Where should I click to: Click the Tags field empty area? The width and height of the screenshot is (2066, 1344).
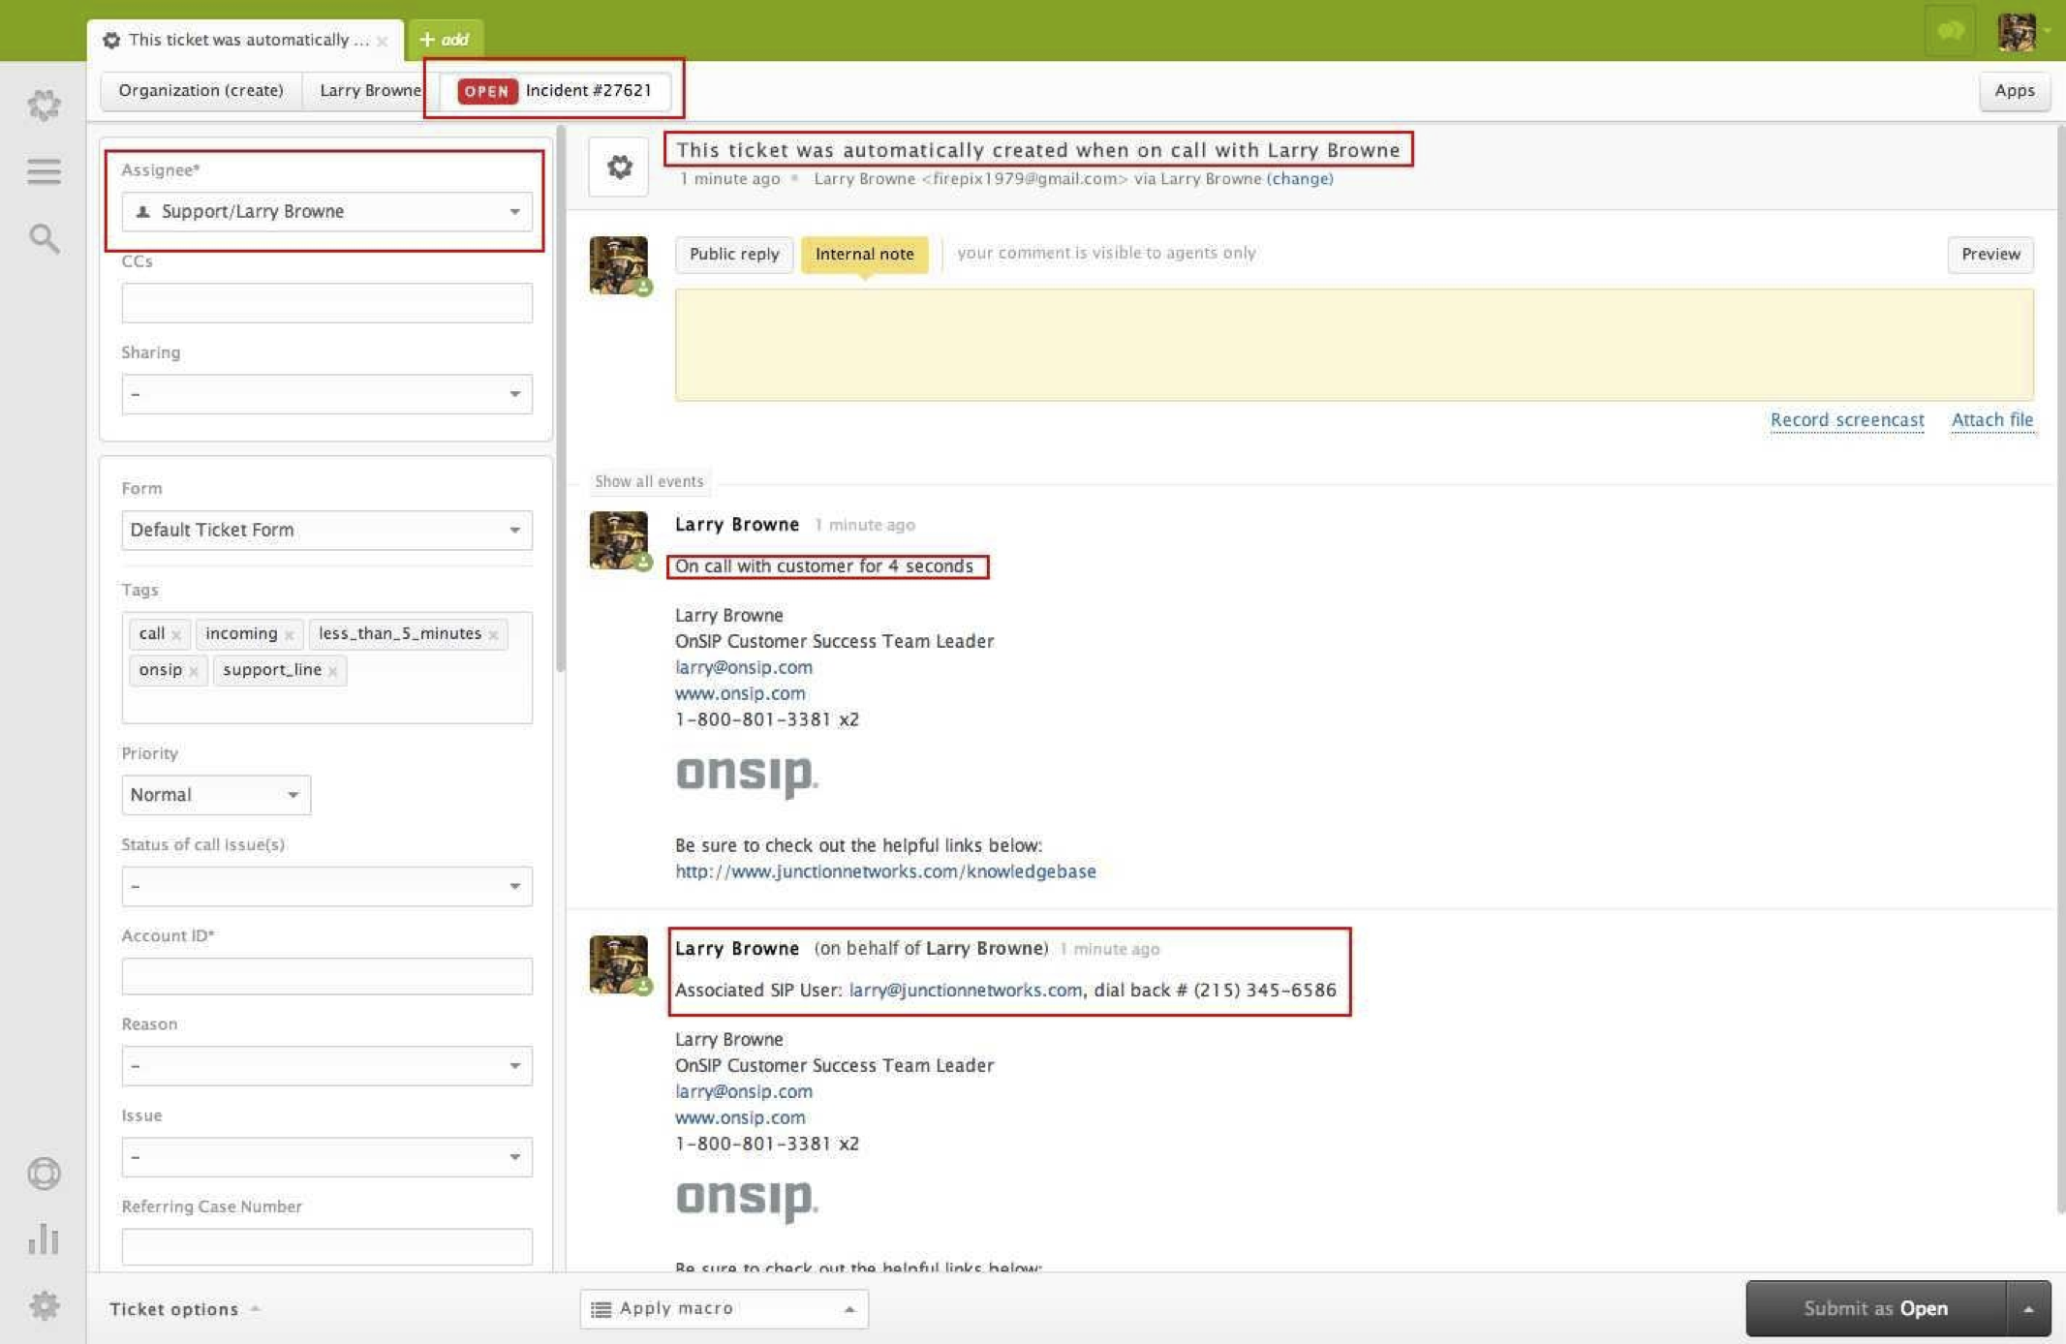click(326, 704)
